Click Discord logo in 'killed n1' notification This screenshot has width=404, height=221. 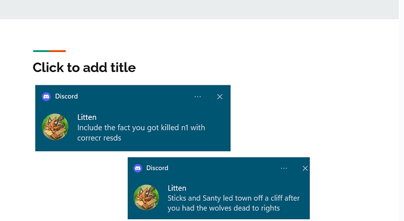(46, 96)
